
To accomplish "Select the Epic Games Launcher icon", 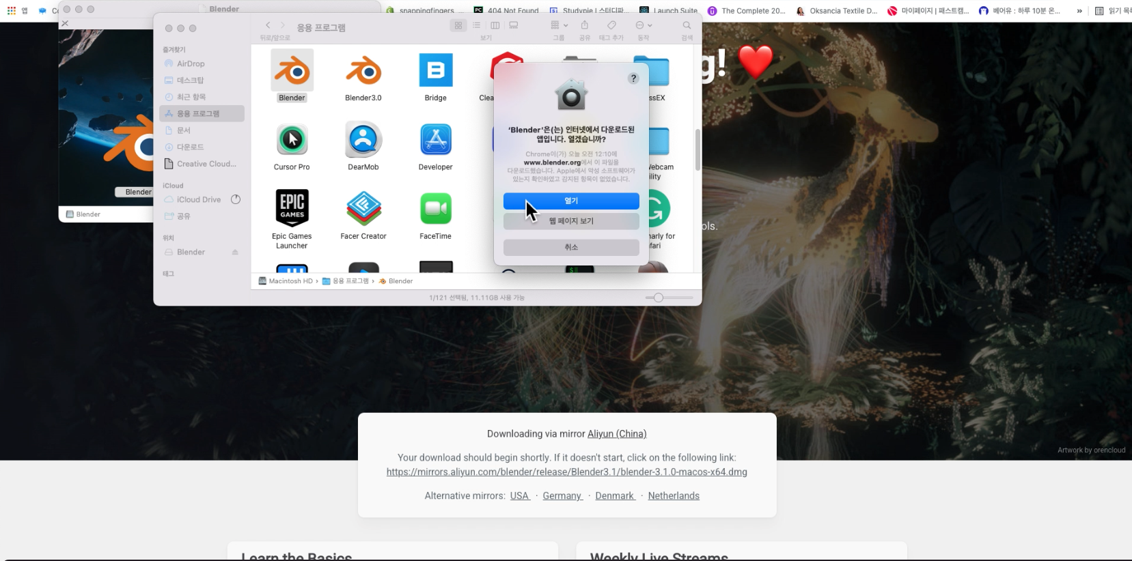I will 292,208.
